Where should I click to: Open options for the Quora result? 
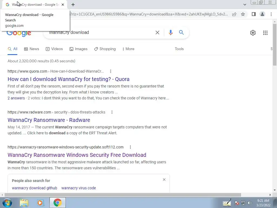[x=111, y=71]
